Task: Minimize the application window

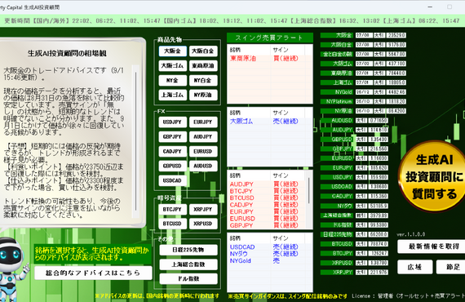Action: pyautogui.click(x=430, y=7)
